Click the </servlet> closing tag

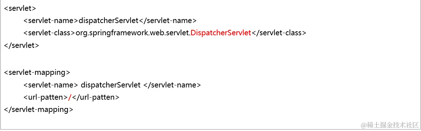click(x=22, y=45)
